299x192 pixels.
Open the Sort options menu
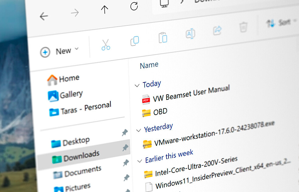point(282,22)
